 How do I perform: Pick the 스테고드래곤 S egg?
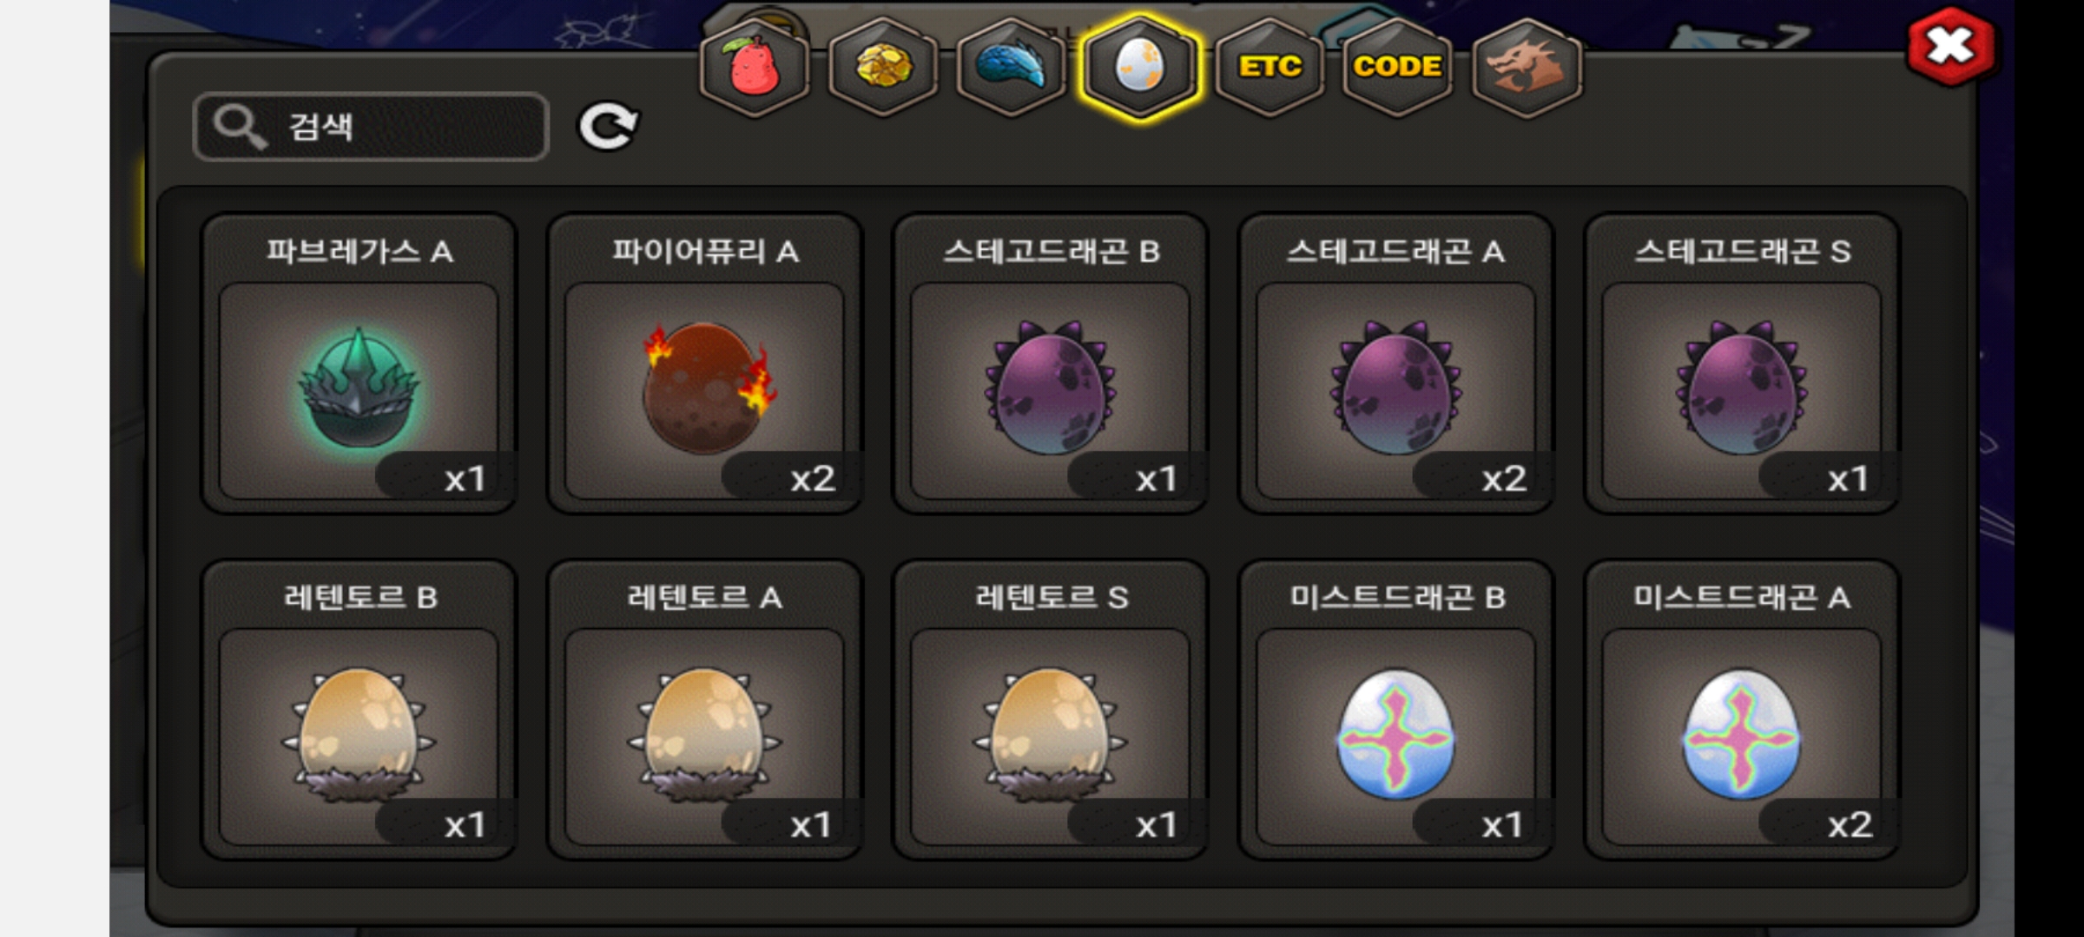[1742, 364]
